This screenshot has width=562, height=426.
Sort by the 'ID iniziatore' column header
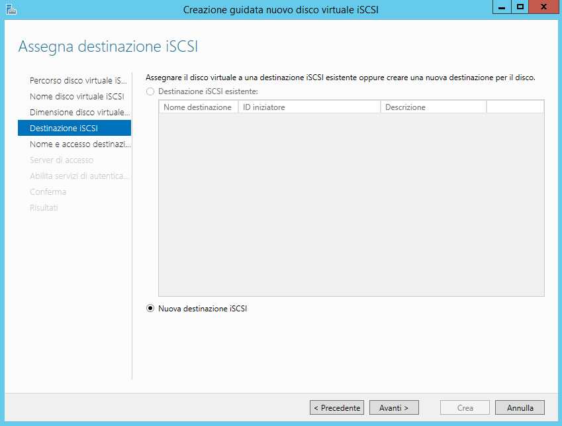coord(309,107)
